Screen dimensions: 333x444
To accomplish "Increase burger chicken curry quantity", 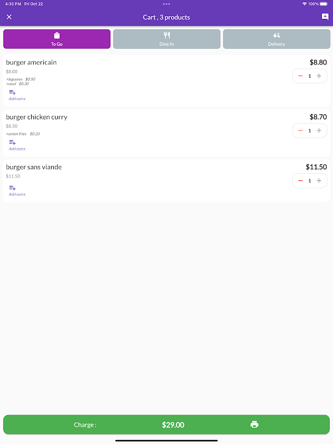I will (x=319, y=131).
